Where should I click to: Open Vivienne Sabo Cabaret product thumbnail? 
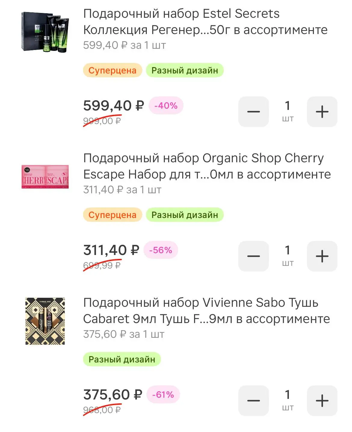point(45,321)
